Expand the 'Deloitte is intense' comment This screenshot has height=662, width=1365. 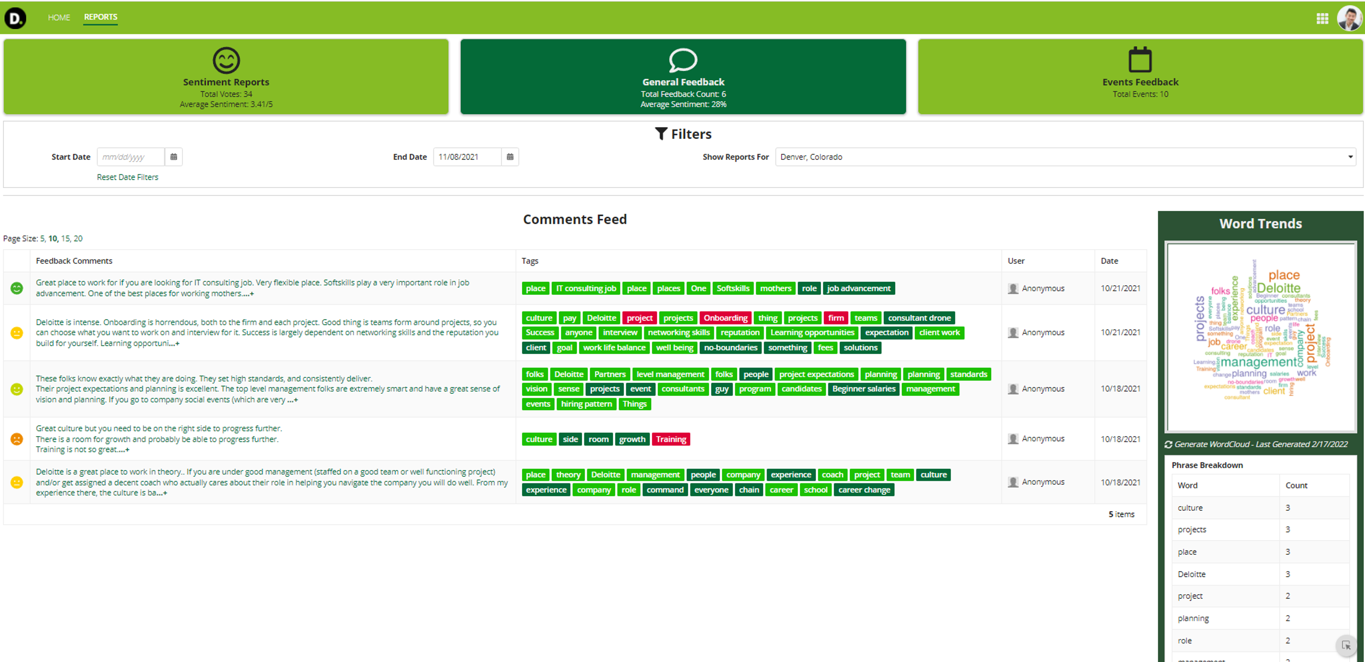pyautogui.click(x=174, y=343)
